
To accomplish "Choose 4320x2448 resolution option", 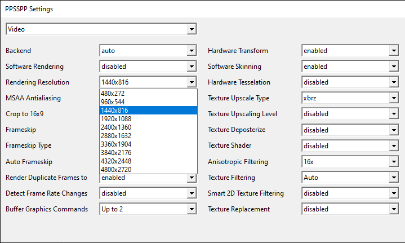I will (148, 161).
